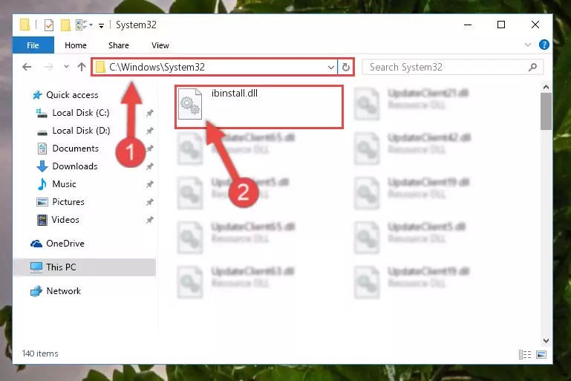Go back with the back arrow
Viewport: 571px width, 381px height.
27,67
